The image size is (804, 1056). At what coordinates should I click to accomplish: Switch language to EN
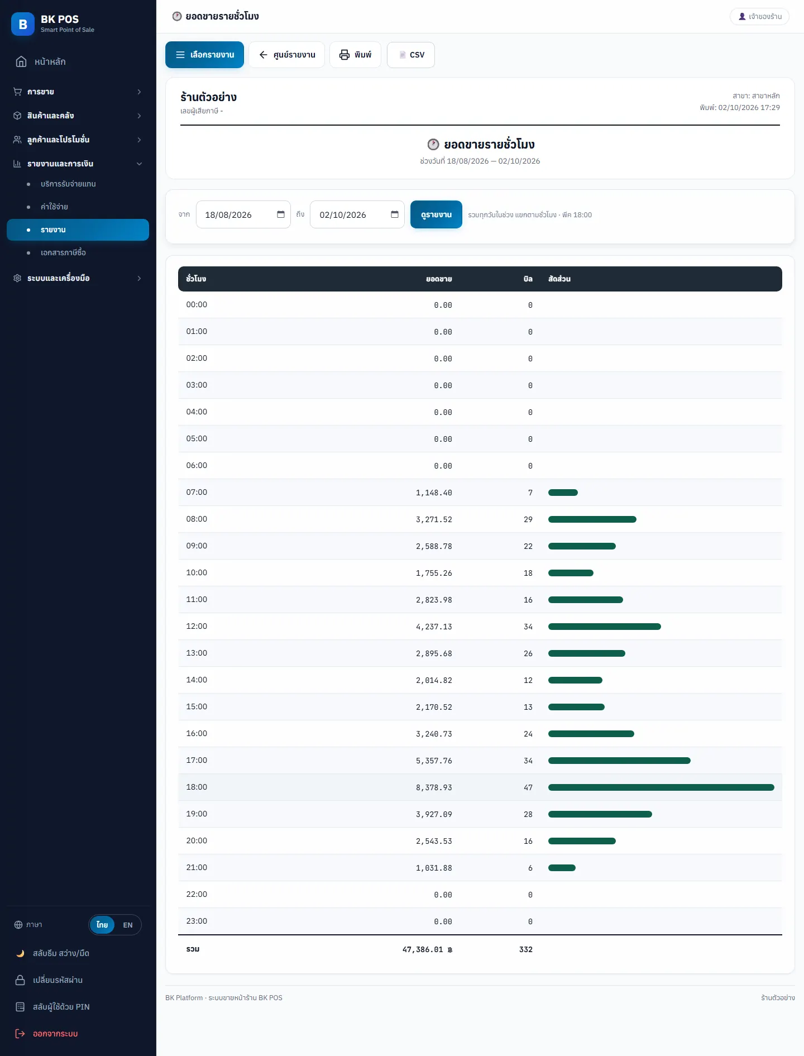click(128, 925)
